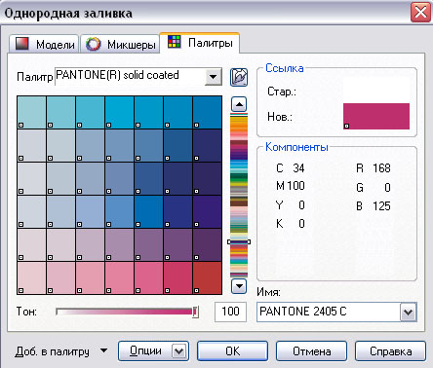Click the Ссылка group label
The height and width of the screenshot is (368, 433).
(285, 68)
